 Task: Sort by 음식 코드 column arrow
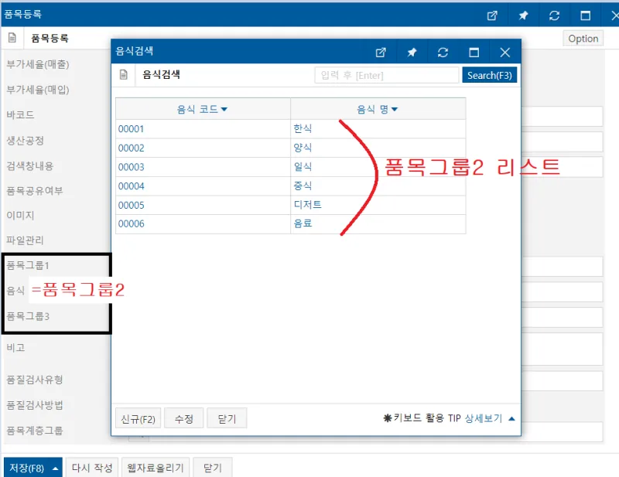(224, 109)
